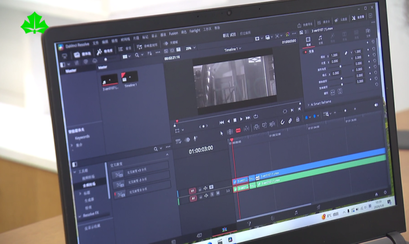Click the chain Linked Selection icon
Viewport: 409px width, 244px height.
(290, 121)
